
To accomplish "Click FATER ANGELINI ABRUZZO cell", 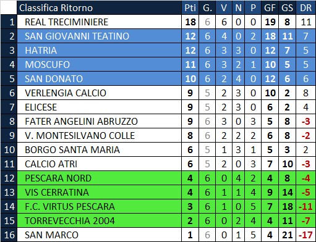I will [x=99, y=121].
